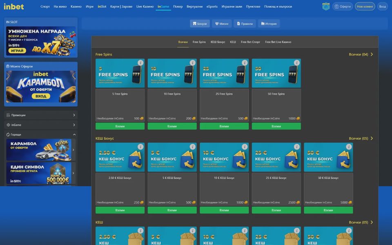Open the Мисии tab
Viewport: 392px width, 245px height.
tap(222, 24)
